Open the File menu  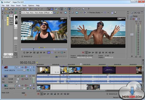tap(3, 6)
